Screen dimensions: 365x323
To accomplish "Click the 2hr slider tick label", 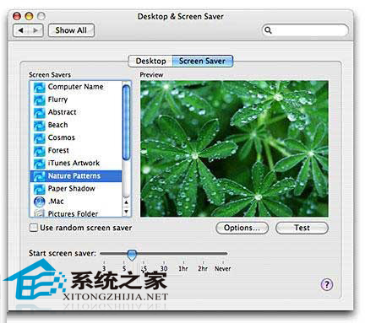I will click(x=203, y=269).
